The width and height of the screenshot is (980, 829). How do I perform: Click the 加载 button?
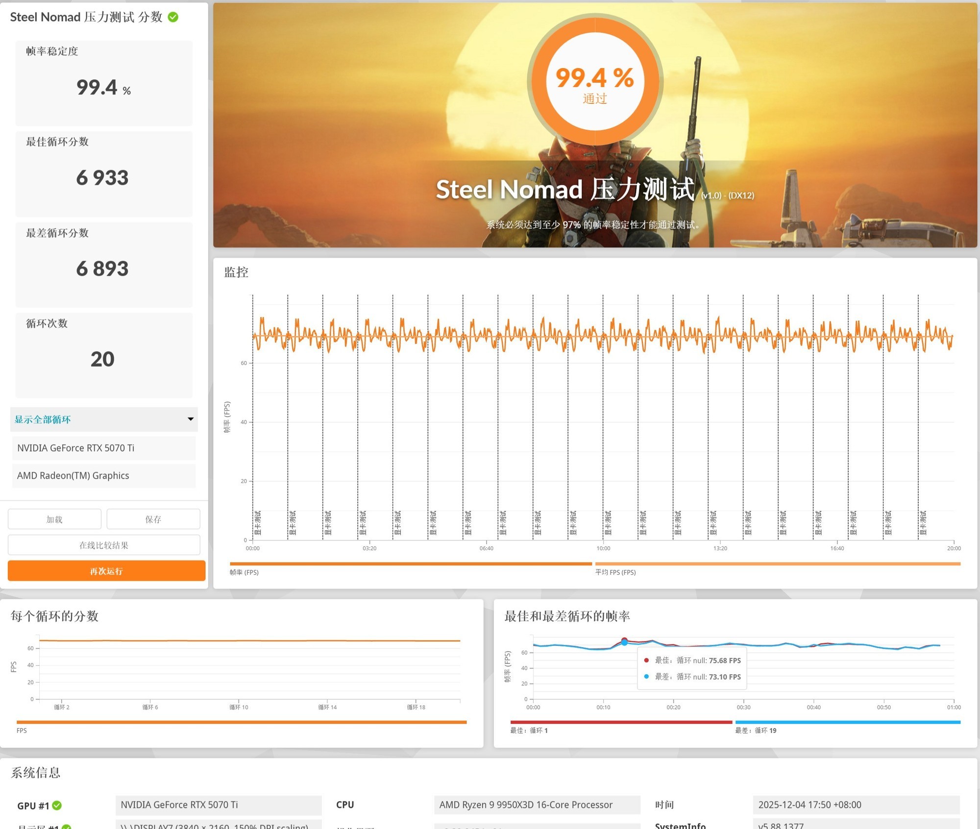[54, 519]
